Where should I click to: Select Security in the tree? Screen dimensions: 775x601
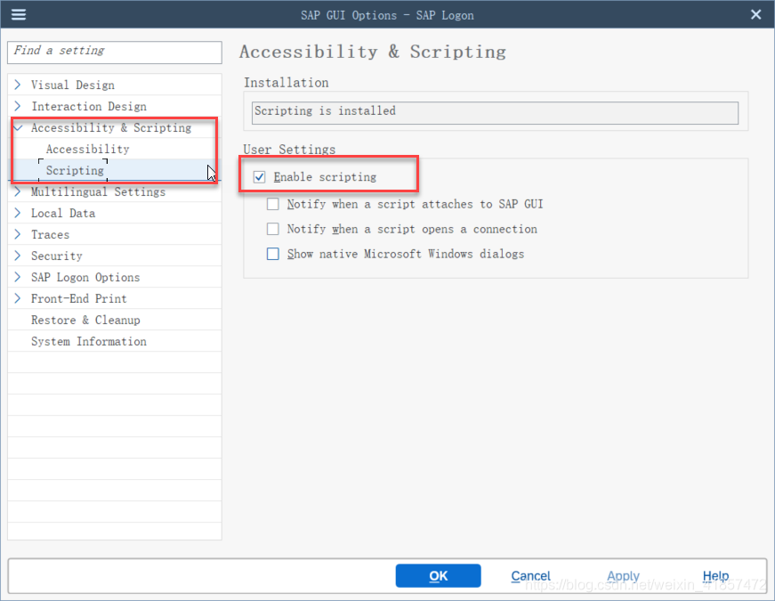click(x=56, y=256)
